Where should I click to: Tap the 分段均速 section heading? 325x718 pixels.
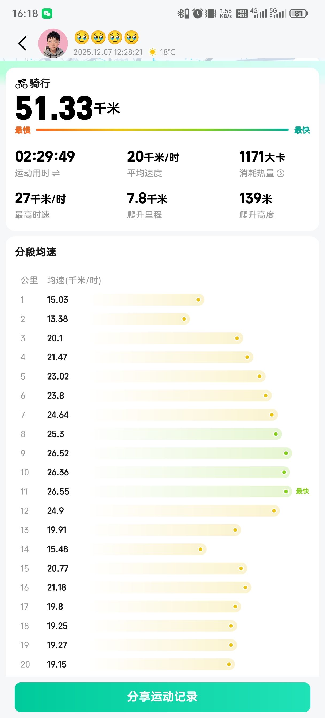click(x=36, y=252)
